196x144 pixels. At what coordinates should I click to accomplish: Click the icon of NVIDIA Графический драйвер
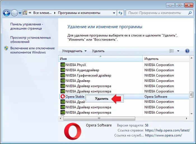coord(63,75)
